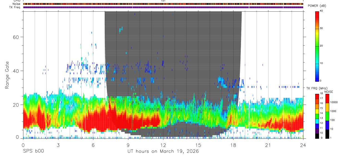This screenshot has height=157, width=341.
Task: Click the '151' CPID value
Action: coord(163,1)
